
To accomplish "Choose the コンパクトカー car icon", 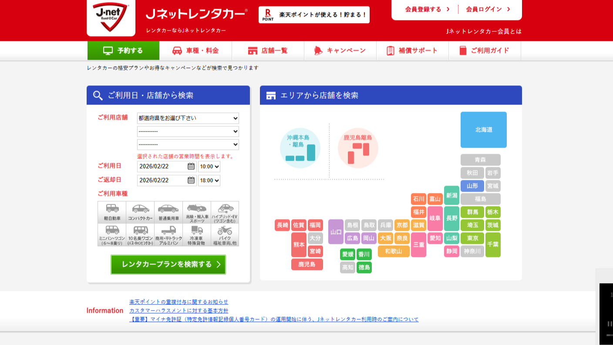I will pyautogui.click(x=140, y=212).
